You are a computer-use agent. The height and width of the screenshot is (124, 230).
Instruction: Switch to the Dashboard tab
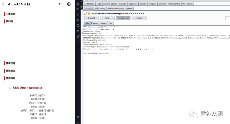(90, 4)
